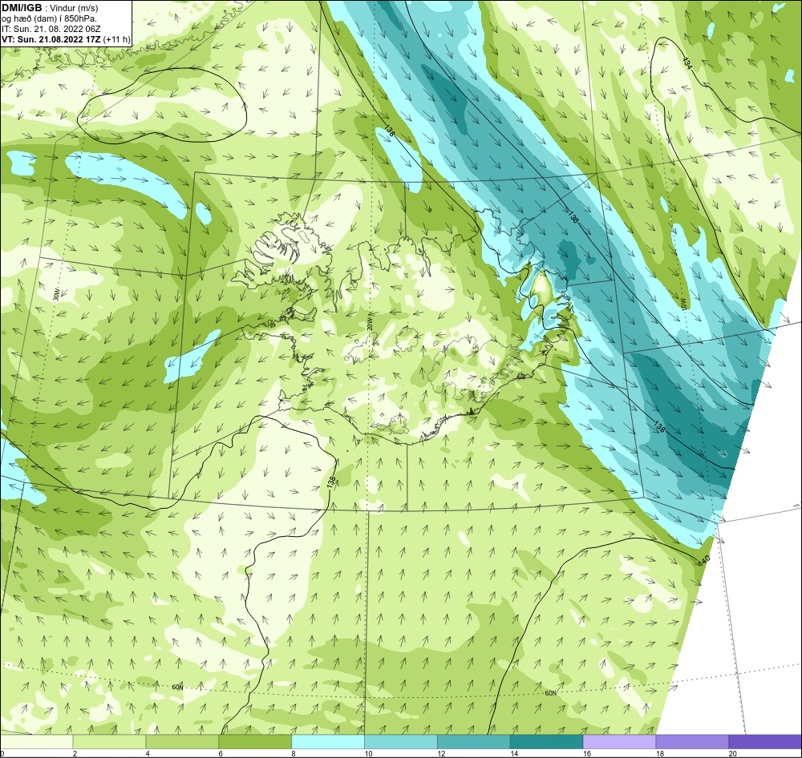Click the legend scale value 12

point(441,753)
